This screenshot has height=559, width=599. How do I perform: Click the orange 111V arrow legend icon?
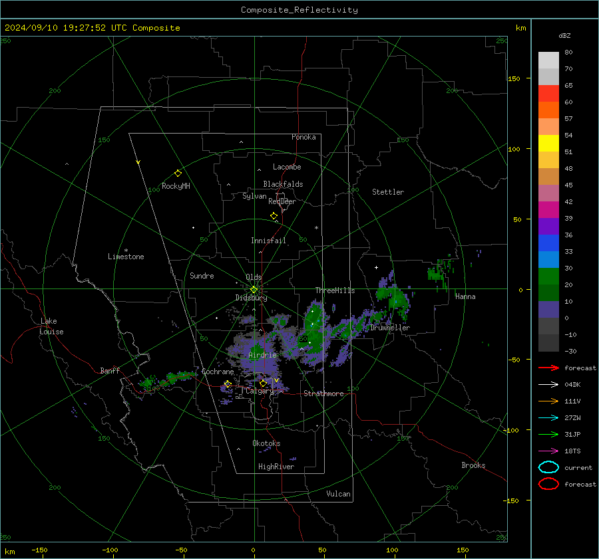548,401
